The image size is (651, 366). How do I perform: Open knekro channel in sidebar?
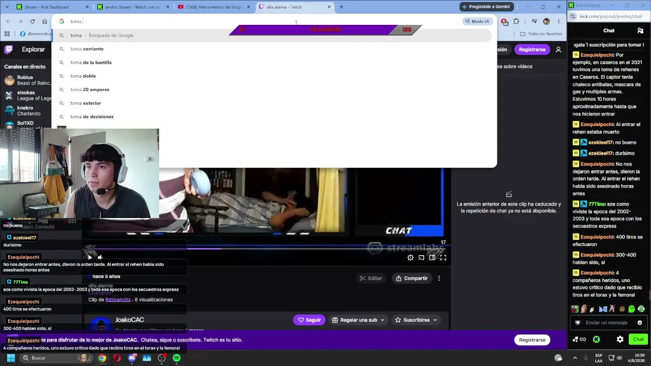26,110
